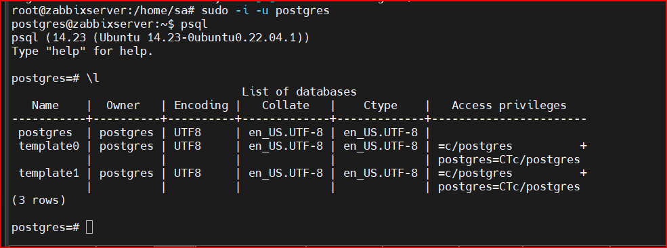Click the =c/postgres privilege in template1 row
Viewport: 667px width, 248px height.
(475, 173)
